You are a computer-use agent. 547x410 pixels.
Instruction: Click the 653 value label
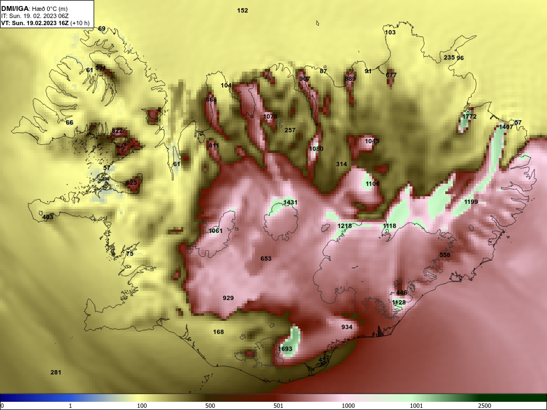266,259
